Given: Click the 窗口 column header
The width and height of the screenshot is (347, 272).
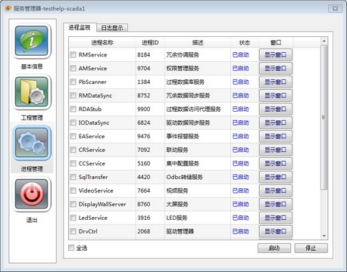Looking at the screenshot, I should [276, 42].
